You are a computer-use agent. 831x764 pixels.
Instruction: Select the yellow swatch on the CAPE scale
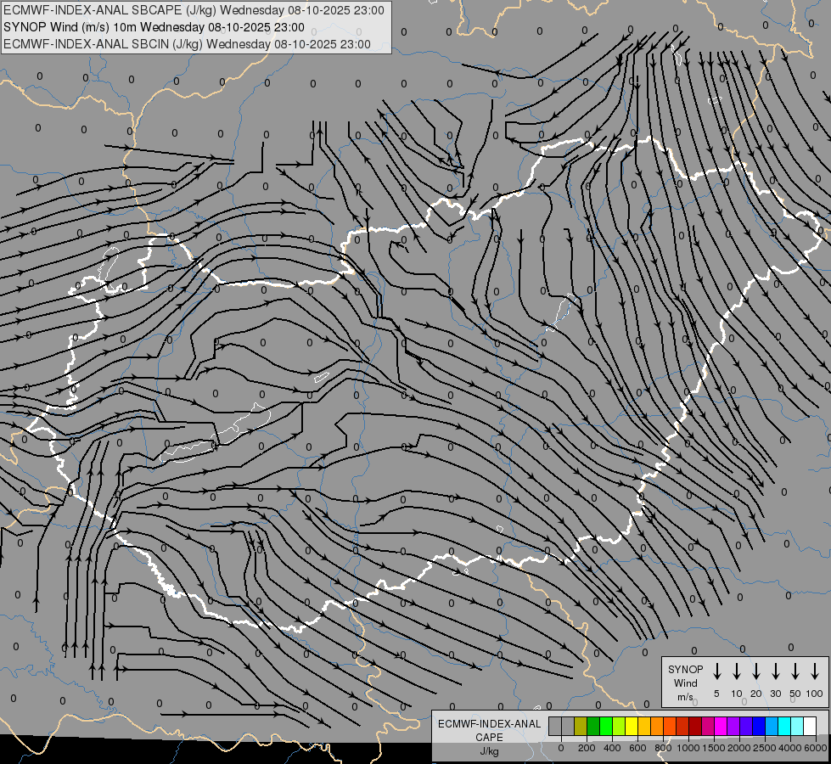[x=631, y=727]
